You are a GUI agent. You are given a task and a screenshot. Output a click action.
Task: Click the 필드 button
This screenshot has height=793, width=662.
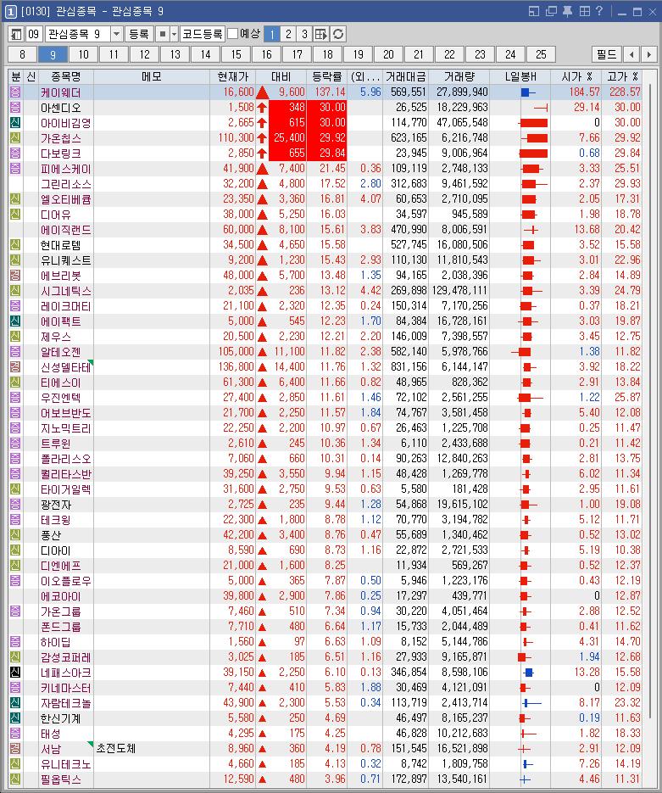[606, 54]
